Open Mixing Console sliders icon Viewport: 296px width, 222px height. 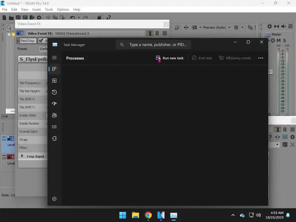pyautogui.click(x=291, y=26)
